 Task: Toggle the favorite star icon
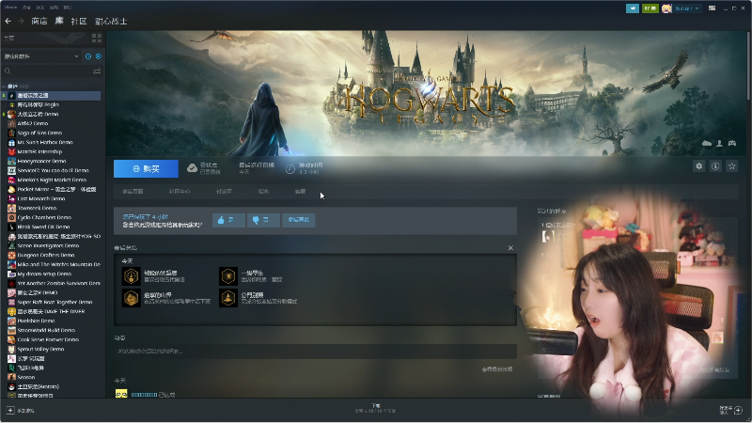731,166
